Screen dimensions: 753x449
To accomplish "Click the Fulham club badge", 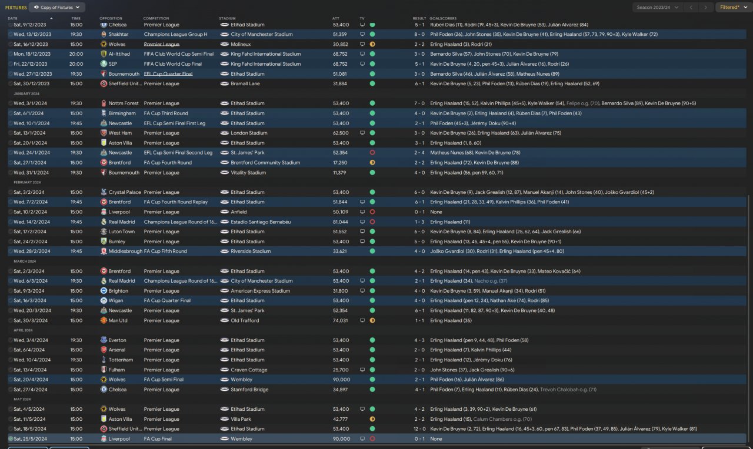I will pyautogui.click(x=104, y=370).
